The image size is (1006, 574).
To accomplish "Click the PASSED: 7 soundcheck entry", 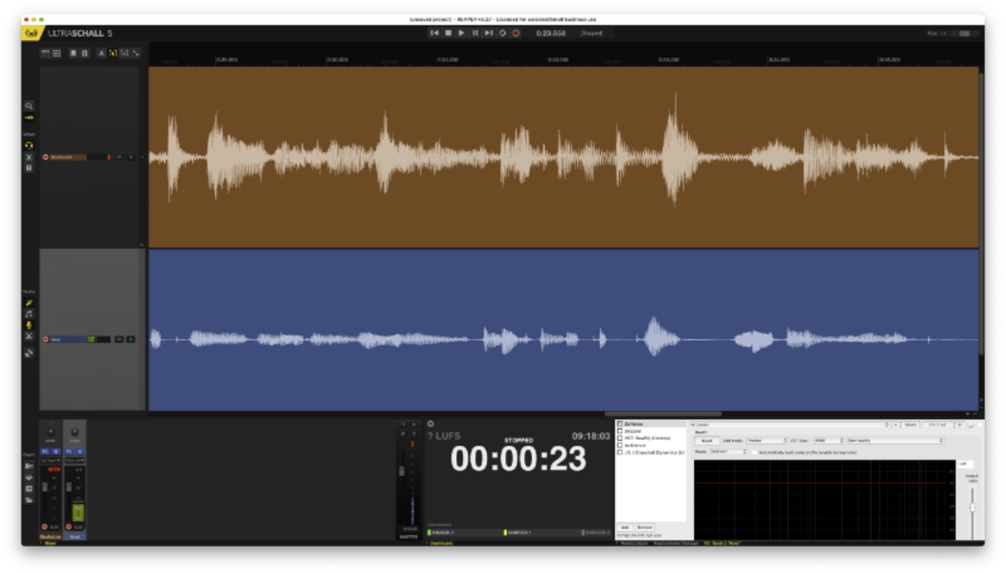I will (x=442, y=532).
